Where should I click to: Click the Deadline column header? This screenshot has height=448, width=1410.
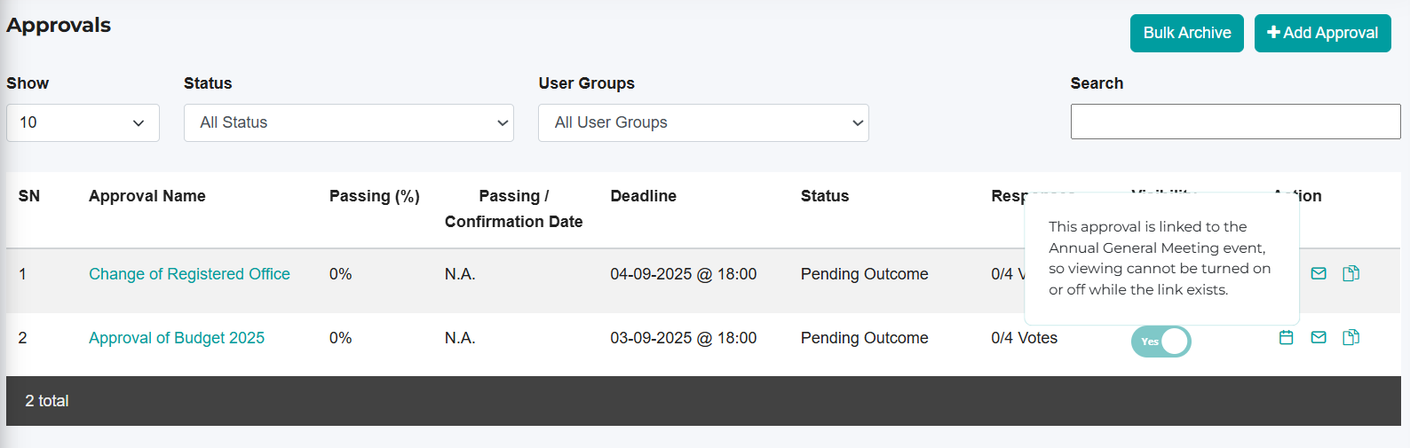coord(643,196)
